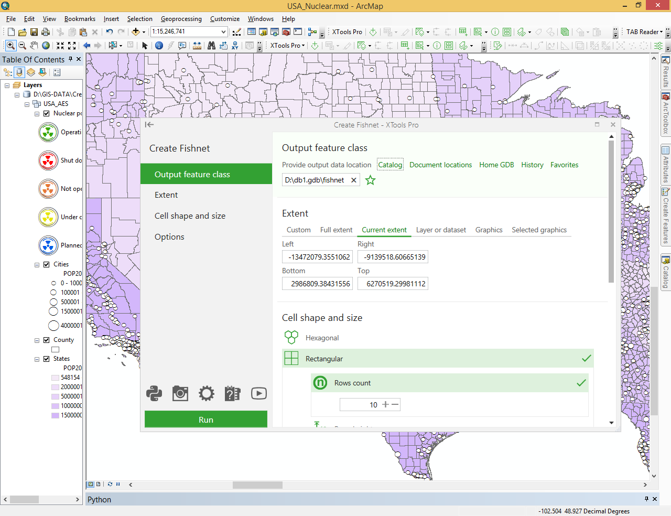Open settings gear icon in Create Fishnet
Screen dimensions: 671x516
click(207, 393)
